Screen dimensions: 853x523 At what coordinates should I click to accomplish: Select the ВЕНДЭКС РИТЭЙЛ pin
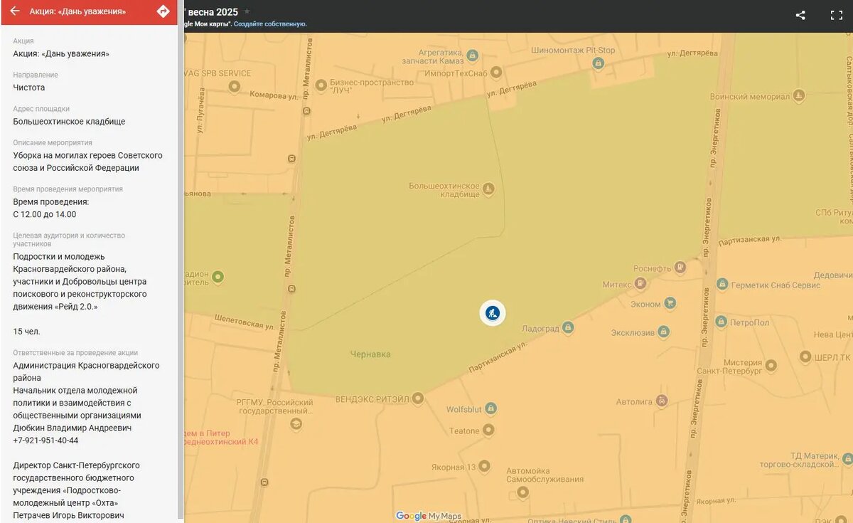coord(418,398)
